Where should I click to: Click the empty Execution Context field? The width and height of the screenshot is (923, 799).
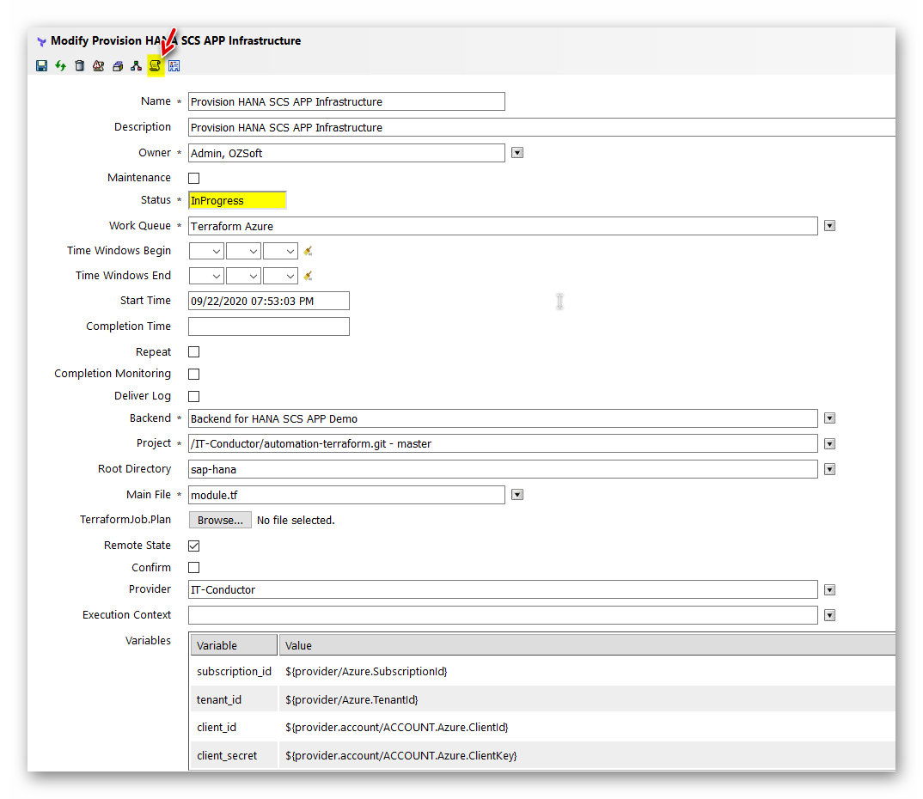[x=503, y=615]
